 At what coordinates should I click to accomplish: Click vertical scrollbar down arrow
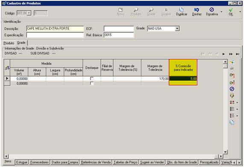coord(225,152)
